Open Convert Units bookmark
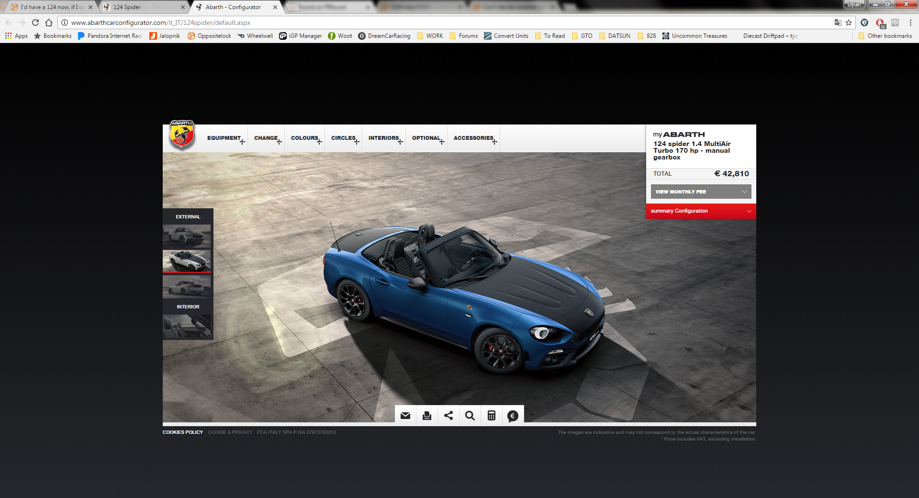This screenshot has height=498, width=919. pos(506,36)
